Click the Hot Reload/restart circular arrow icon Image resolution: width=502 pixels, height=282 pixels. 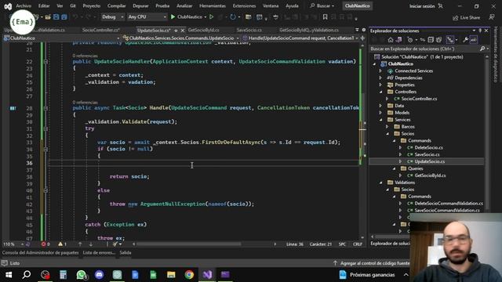(233, 17)
